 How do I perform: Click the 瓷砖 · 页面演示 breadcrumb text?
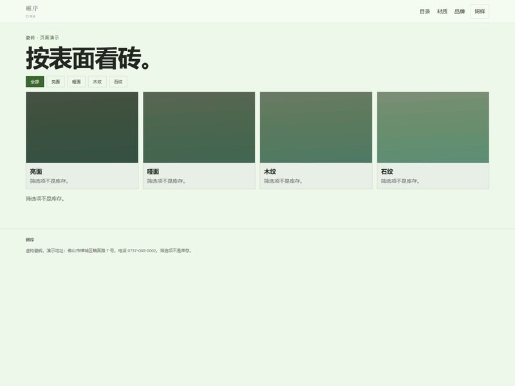(42, 38)
